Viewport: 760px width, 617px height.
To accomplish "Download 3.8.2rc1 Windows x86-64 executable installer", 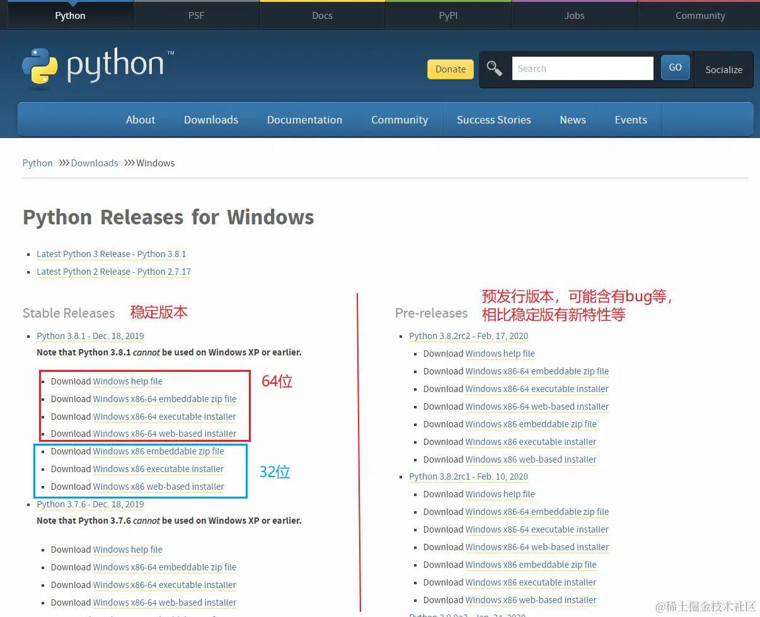I will tap(537, 529).
